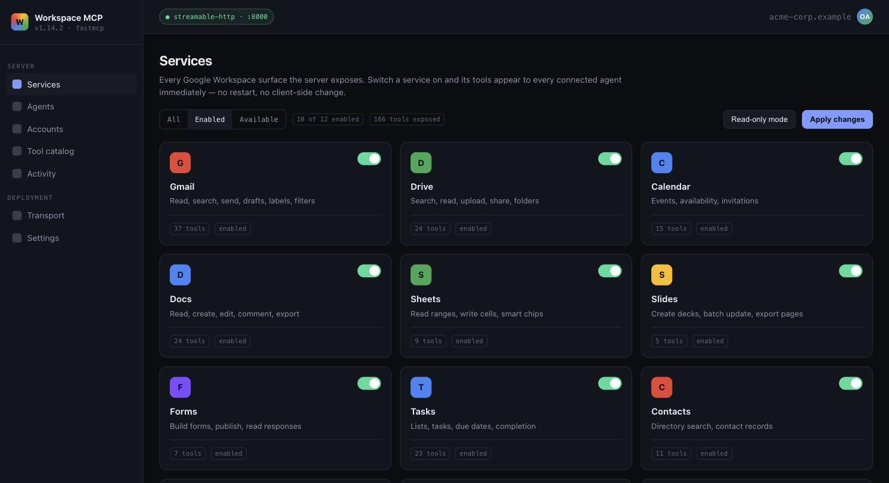Image resolution: width=889 pixels, height=483 pixels.
Task: Click the Slides card description text
Action: (727, 313)
